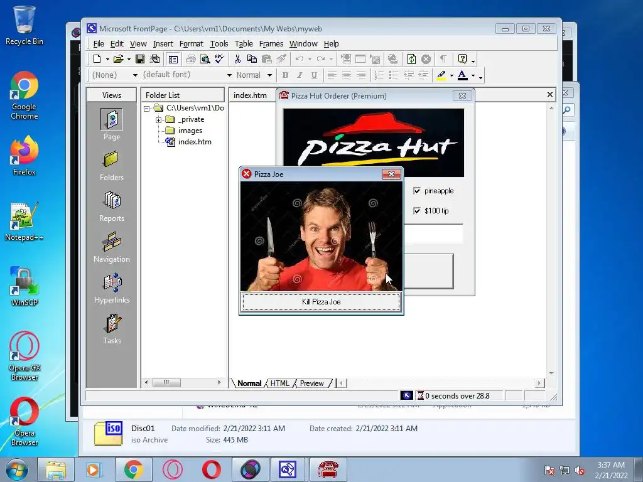This screenshot has width=643, height=482.
Task: Select the images folder in Folder List
Action: point(190,131)
